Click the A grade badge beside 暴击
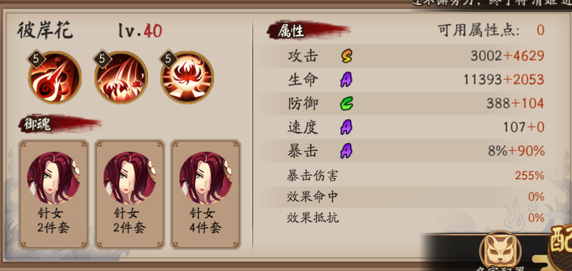 click(x=346, y=151)
